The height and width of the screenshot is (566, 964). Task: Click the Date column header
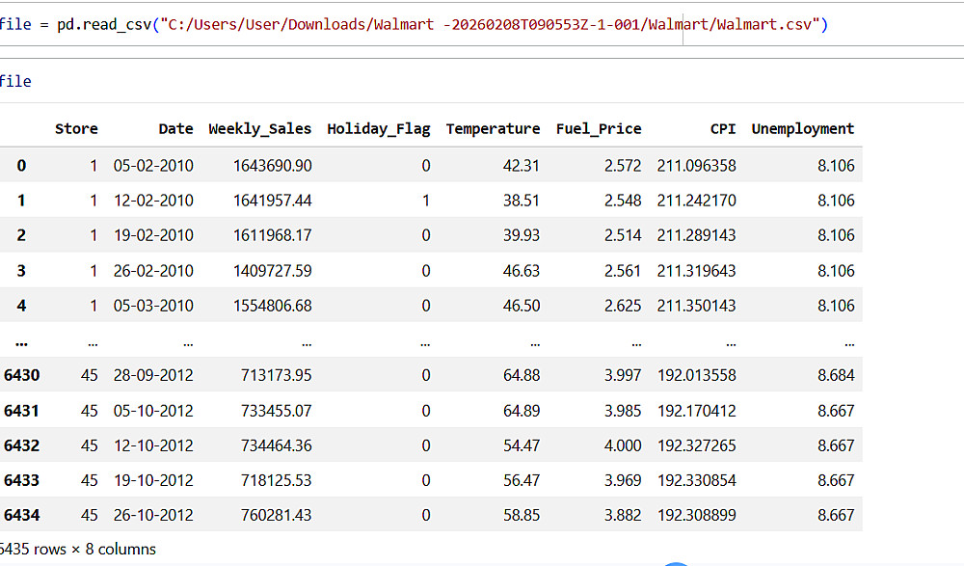[x=175, y=129]
